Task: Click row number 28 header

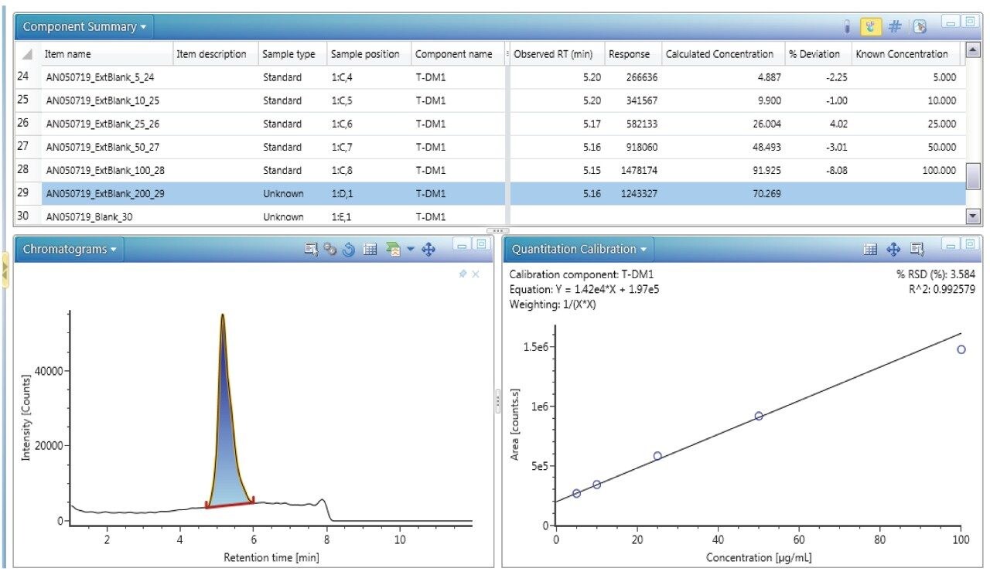Action: (x=28, y=170)
